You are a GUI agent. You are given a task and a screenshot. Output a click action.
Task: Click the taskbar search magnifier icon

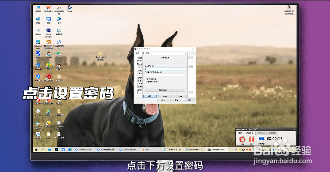[42, 150]
